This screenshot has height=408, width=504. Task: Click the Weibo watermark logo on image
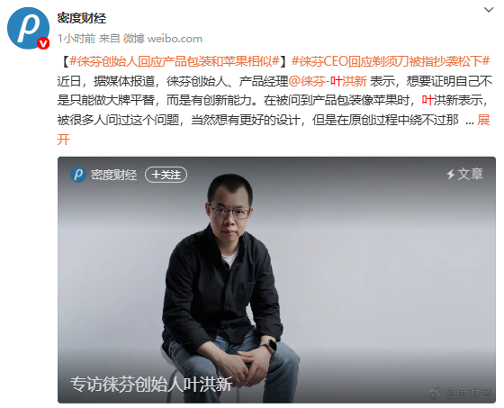pos(435,392)
